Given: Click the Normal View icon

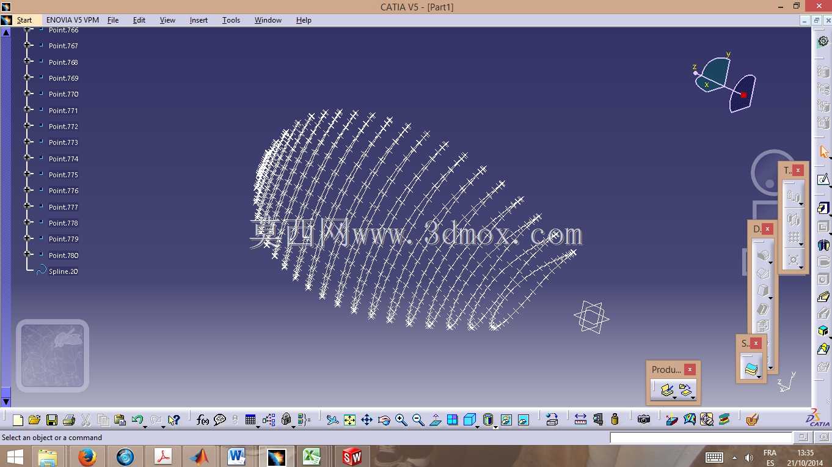Looking at the screenshot, I should [435, 420].
